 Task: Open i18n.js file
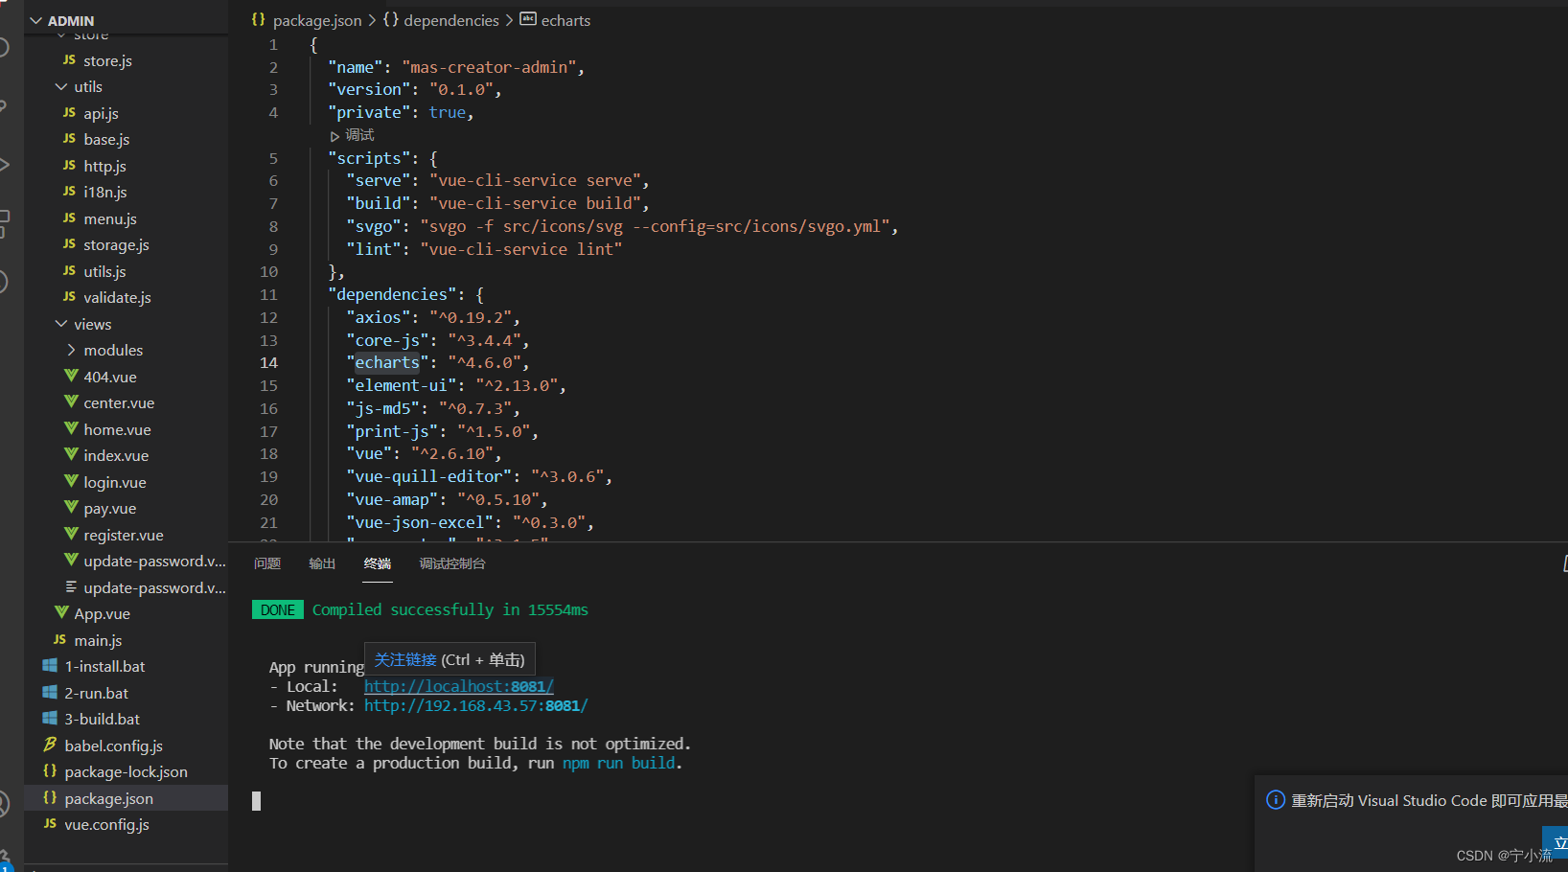tap(104, 192)
